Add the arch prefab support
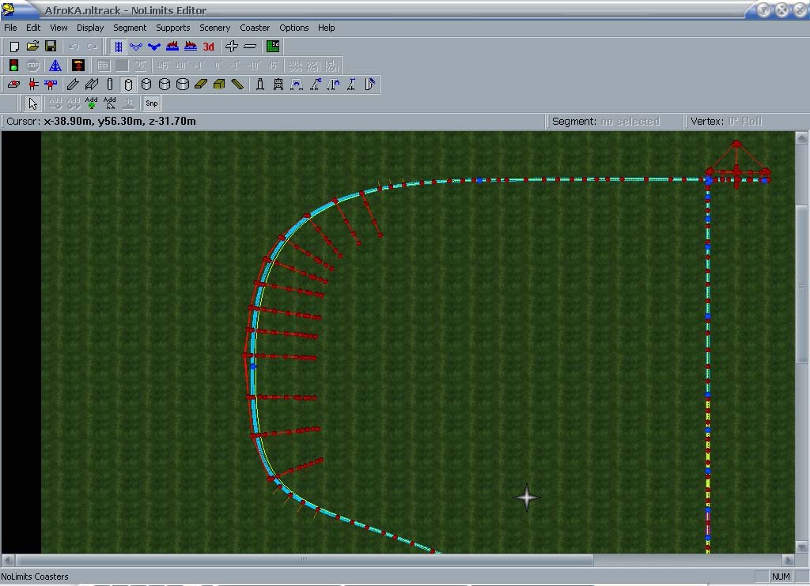The width and height of the screenshot is (810, 586). 297,84
